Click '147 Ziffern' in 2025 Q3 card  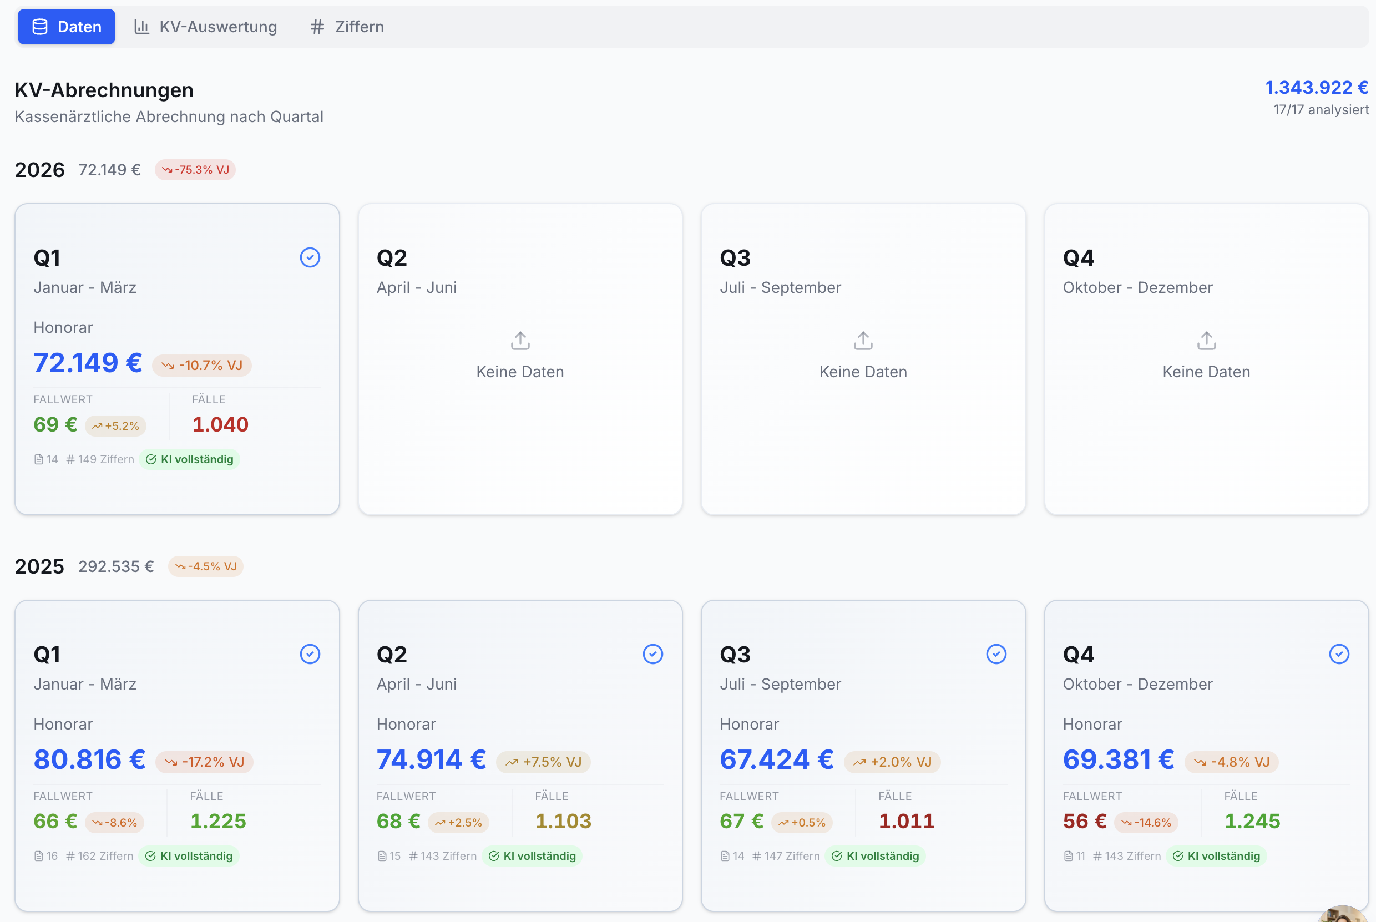786,856
